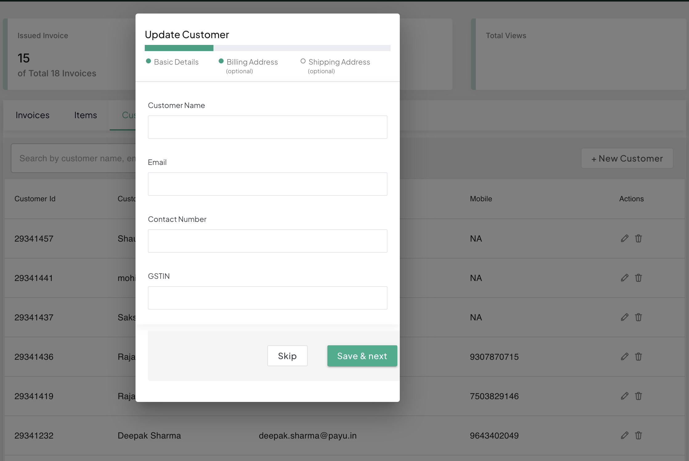Click Save & next button
Screen dimensions: 689x461
pyautogui.click(x=362, y=356)
